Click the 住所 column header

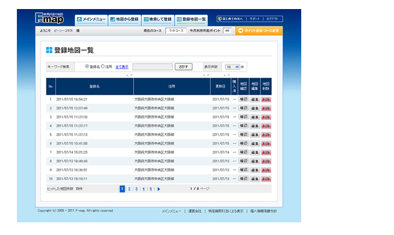[x=172, y=86]
